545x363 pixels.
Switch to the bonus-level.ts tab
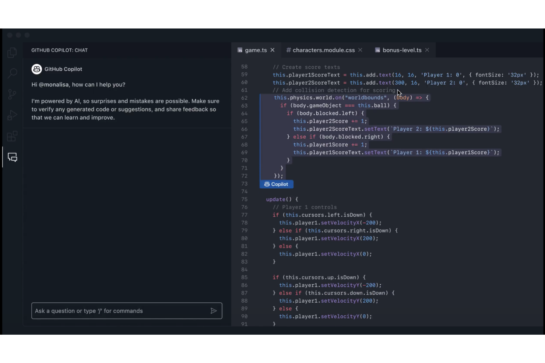pyautogui.click(x=402, y=50)
